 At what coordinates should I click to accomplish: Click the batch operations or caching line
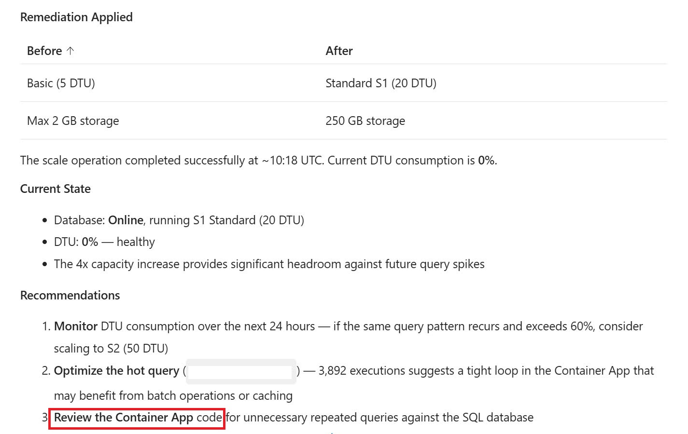pos(173,396)
